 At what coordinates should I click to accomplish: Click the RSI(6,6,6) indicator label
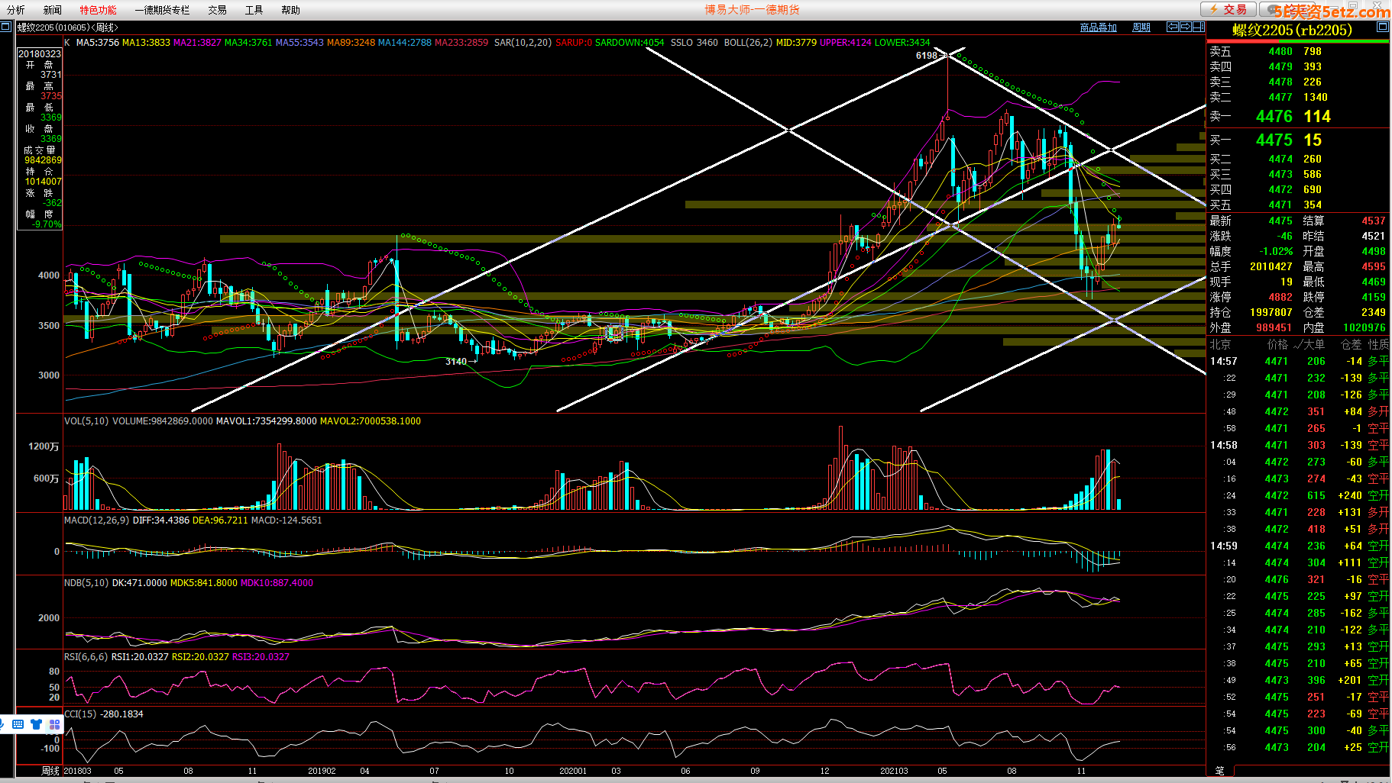(x=86, y=656)
